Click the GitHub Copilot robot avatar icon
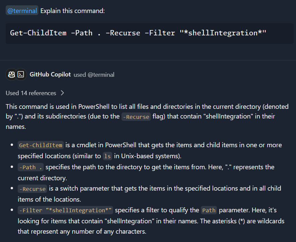Screen dimensions: 296x242 click(x=10, y=74)
